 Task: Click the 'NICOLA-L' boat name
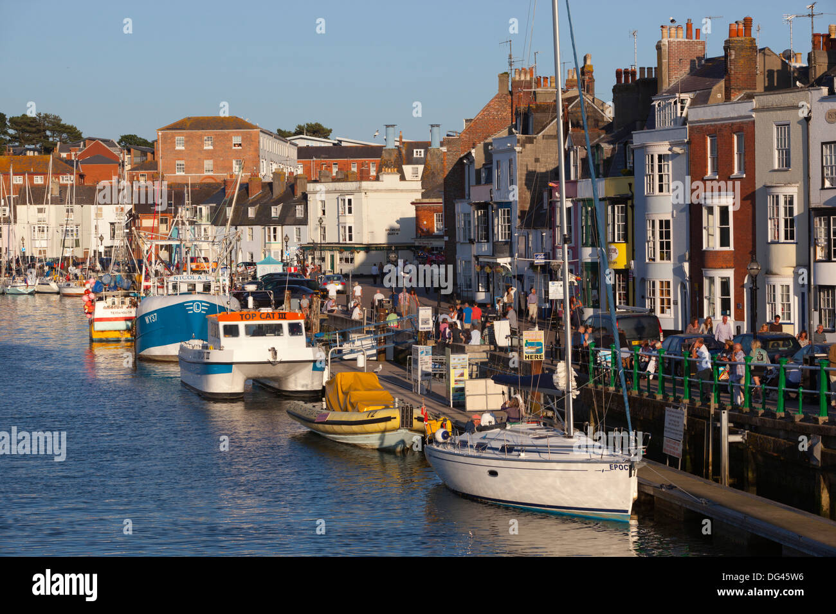point(190,279)
